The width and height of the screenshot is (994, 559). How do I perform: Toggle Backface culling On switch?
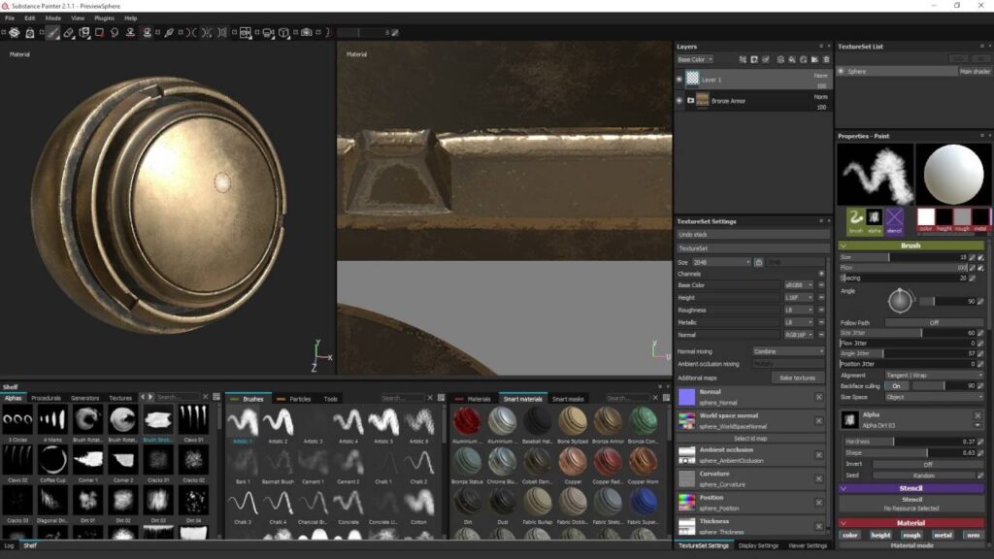896,386
